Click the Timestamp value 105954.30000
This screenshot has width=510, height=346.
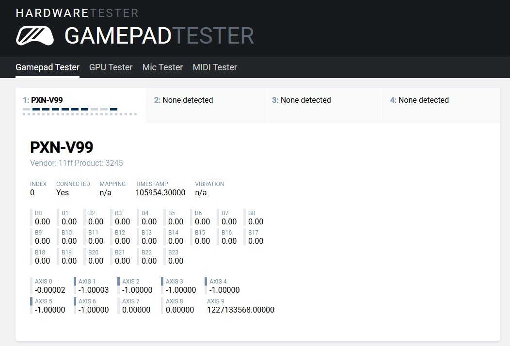pos(160,192)
